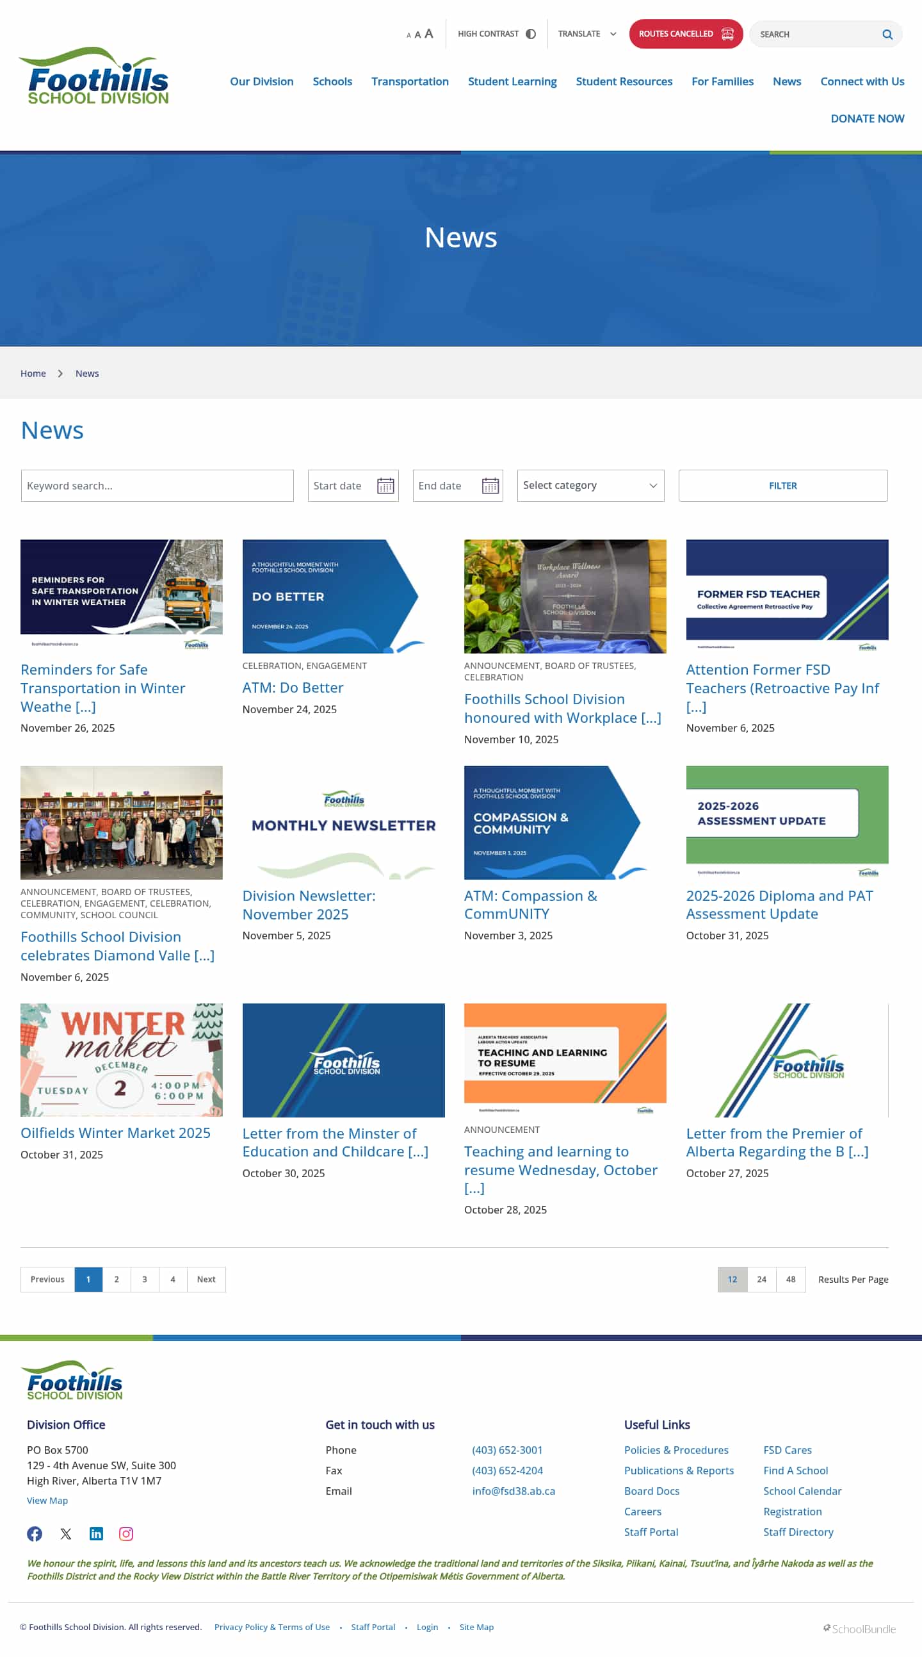Open Teaching and learning to resume article
Image resolution: width=922 pixels, height=1657 pixels.
point(561,1169)
